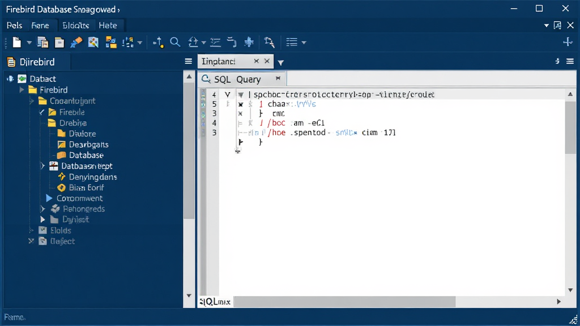The width and height of the screenshot is (580, 326).
Task: Click the save disk toolbar icon
Action: [x=59, y=42]
